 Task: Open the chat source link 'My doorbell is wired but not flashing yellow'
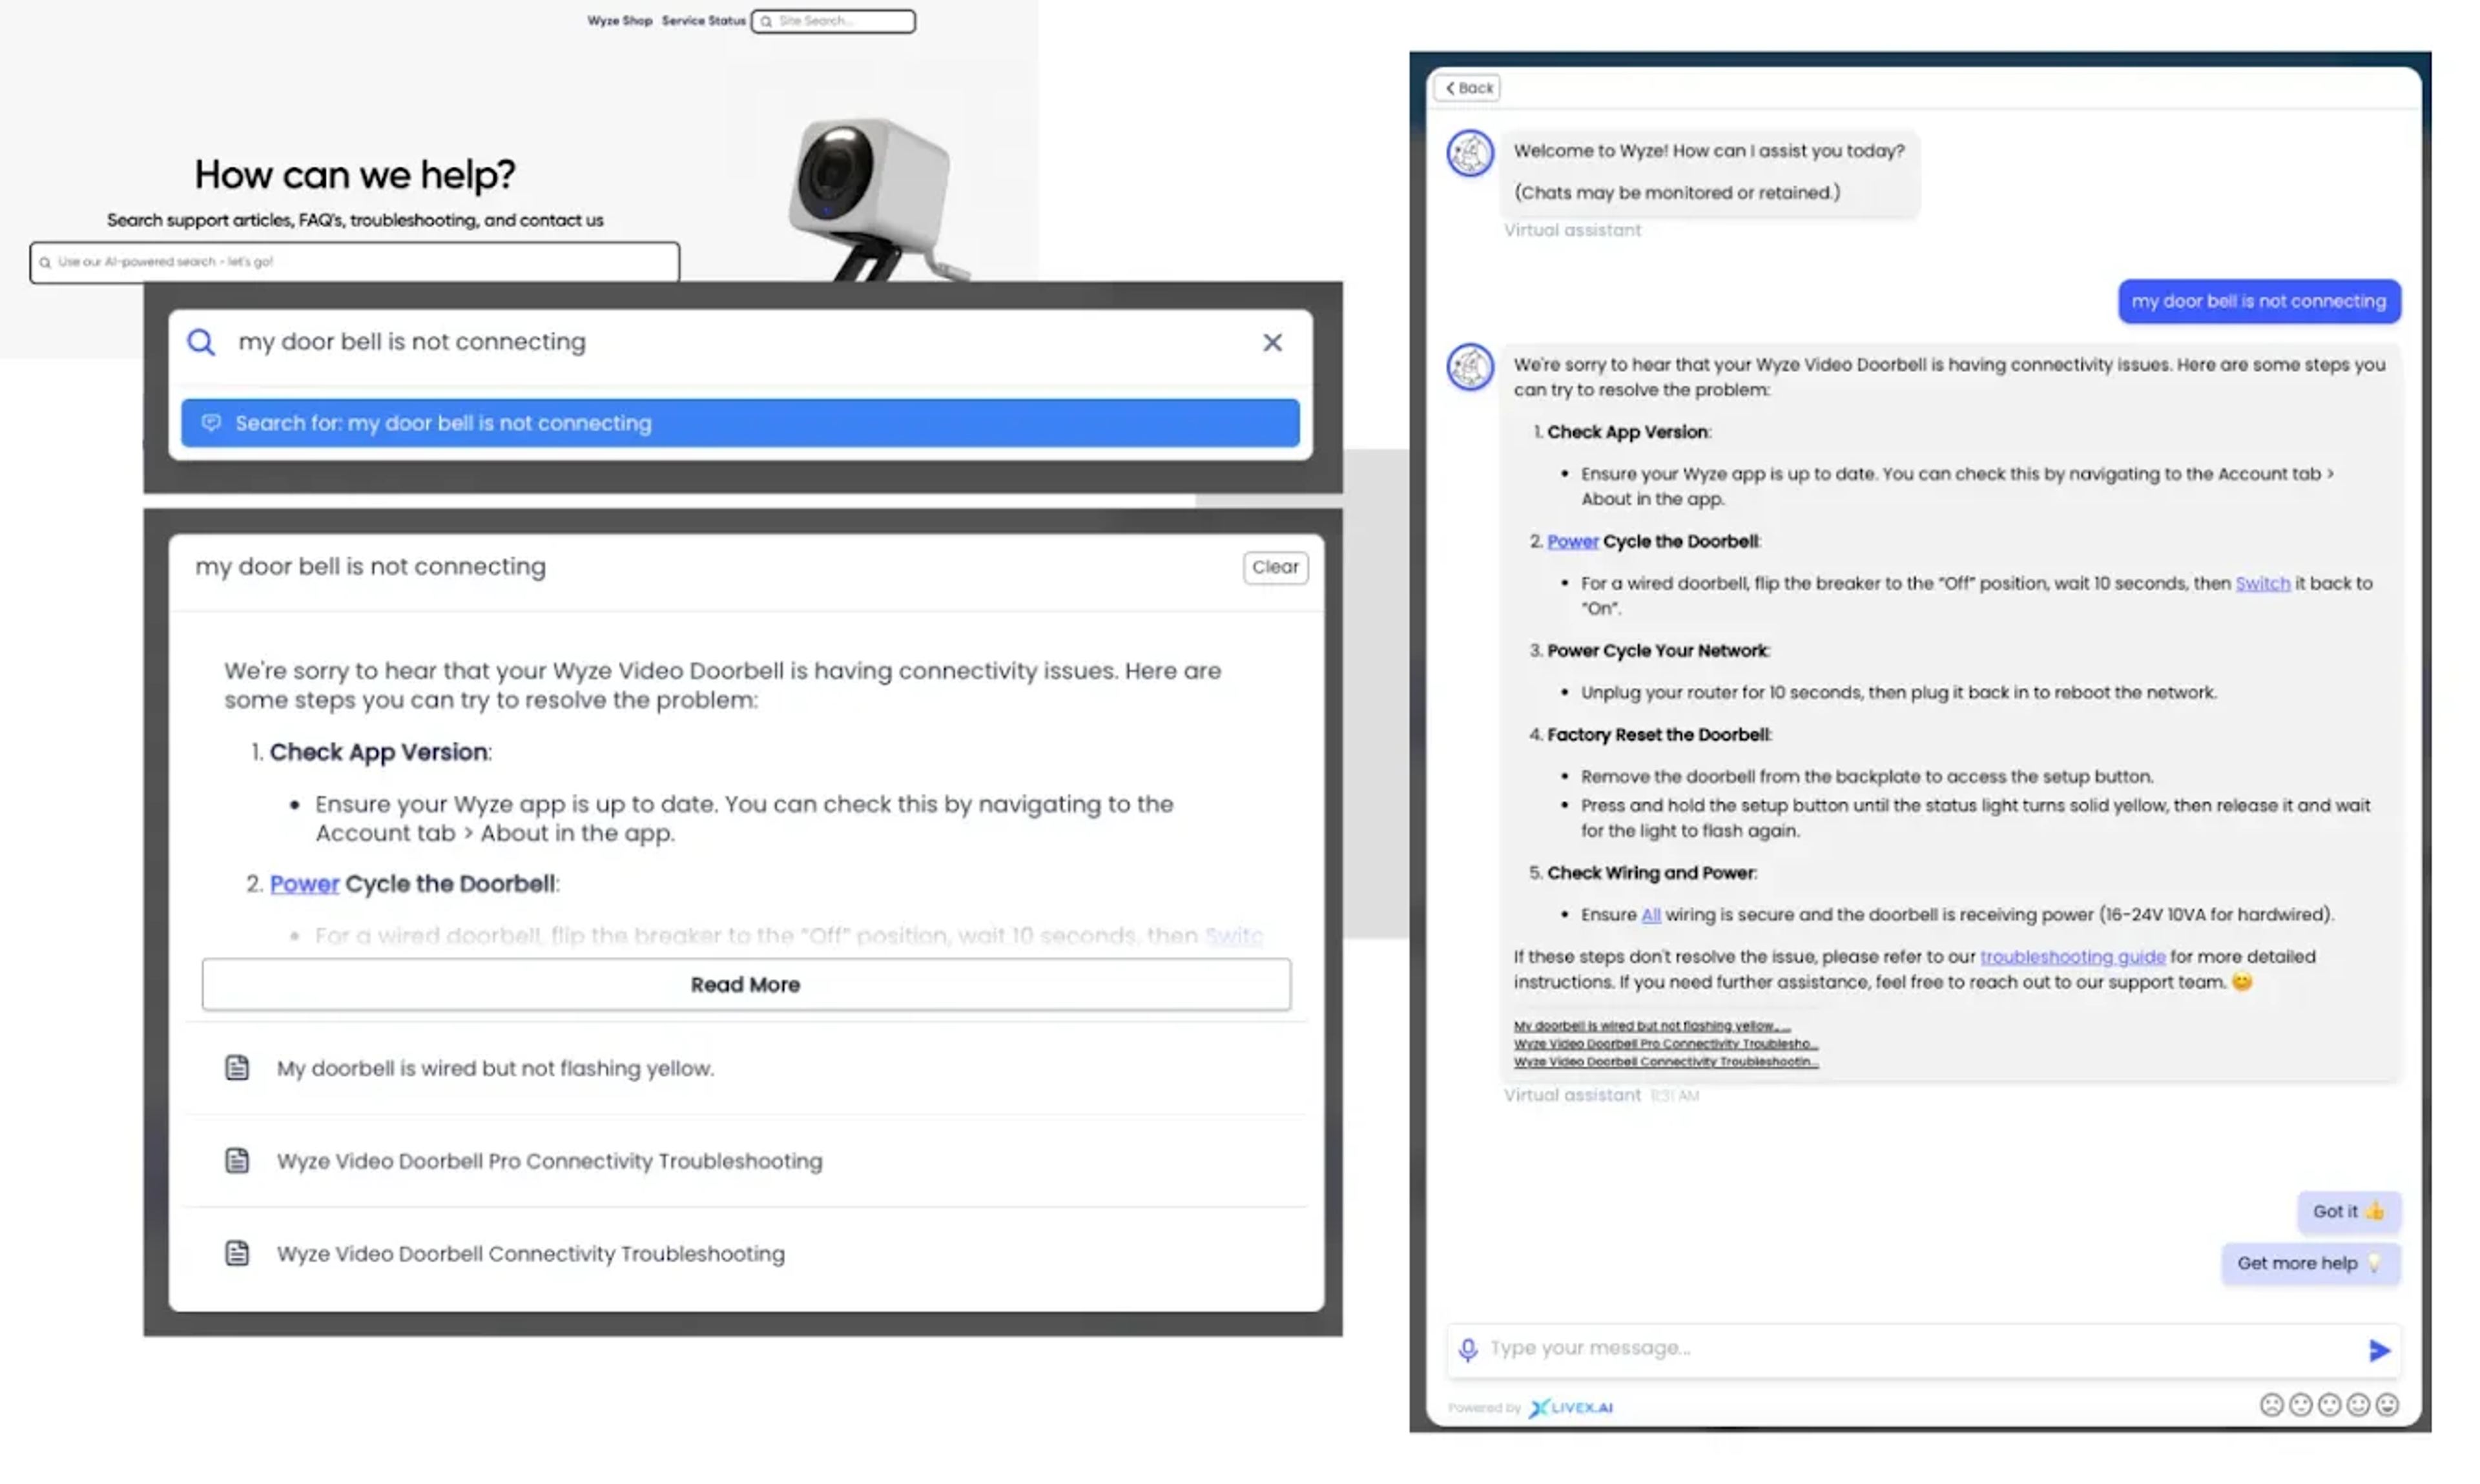point(1651,1025)
